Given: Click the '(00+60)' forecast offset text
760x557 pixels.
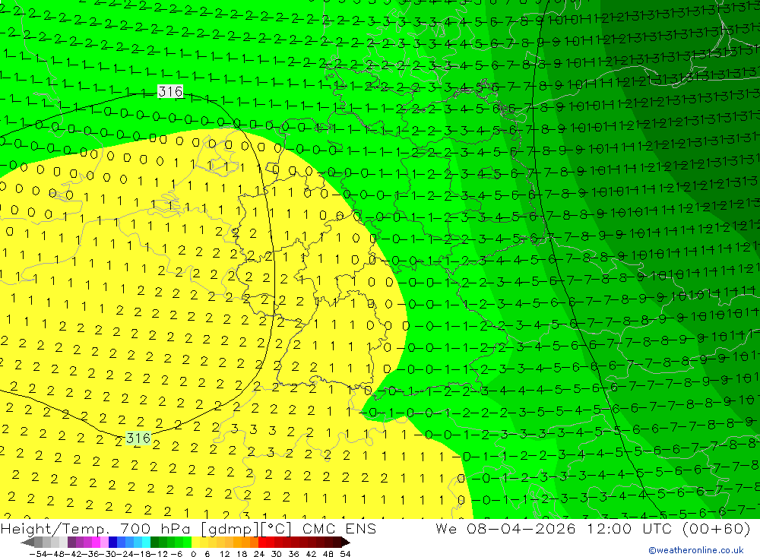Looking at the screenshot, I should [717, 528].
